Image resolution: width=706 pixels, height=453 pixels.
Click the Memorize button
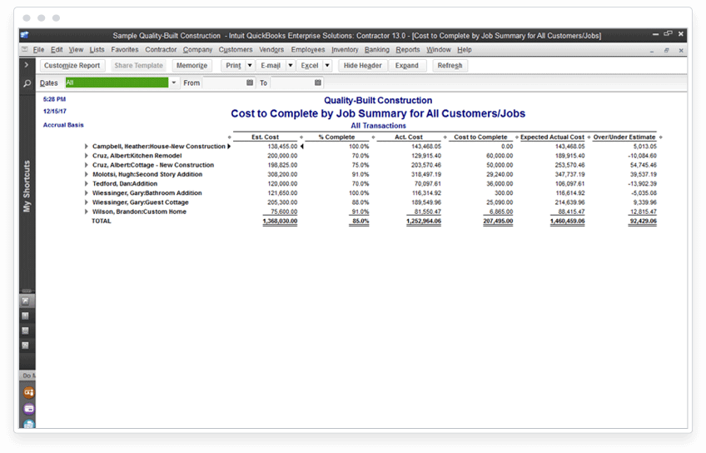pos(191,65)
